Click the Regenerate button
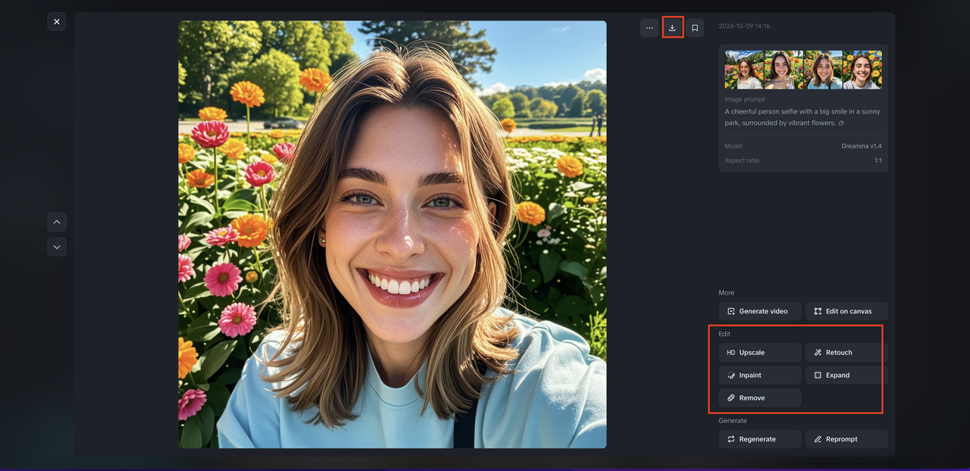The width and height of the screenshot is (970, 471). pyautogui.click(x=760, y=439)
